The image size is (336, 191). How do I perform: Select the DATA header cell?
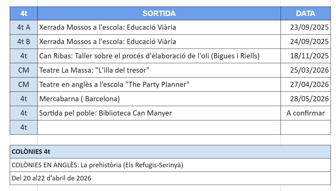(x=306, y=13)
